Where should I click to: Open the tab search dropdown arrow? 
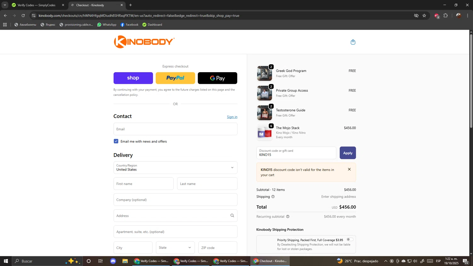pyautogui.click(x=5, y=5)
